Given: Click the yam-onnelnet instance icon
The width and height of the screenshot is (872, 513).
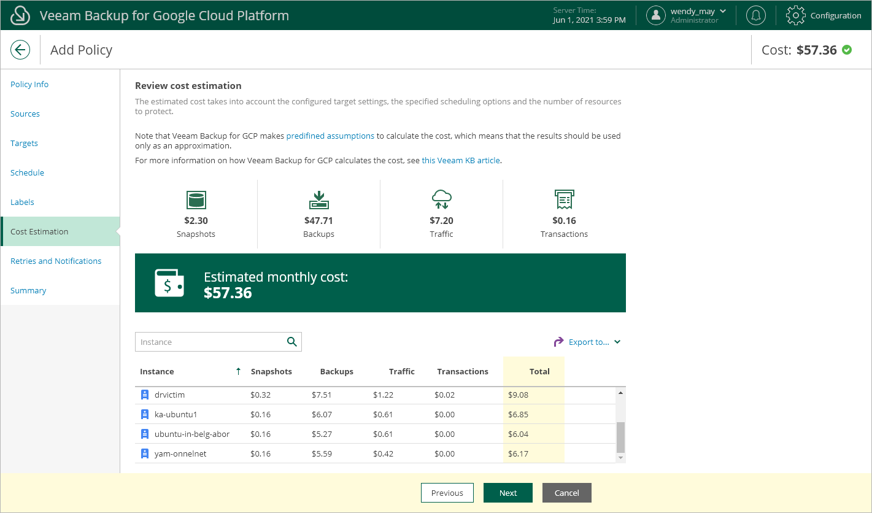Looking at the screenshot, I should [x=145, y=453].
